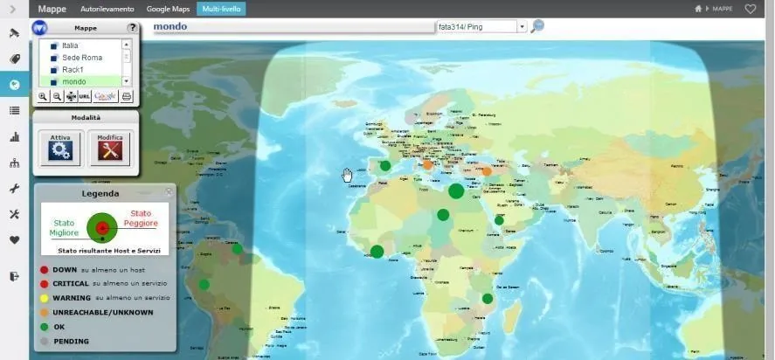This screenshot has height=360, width=775.
Task: Click the orange marker over Turkey
Action: point(487,171)
